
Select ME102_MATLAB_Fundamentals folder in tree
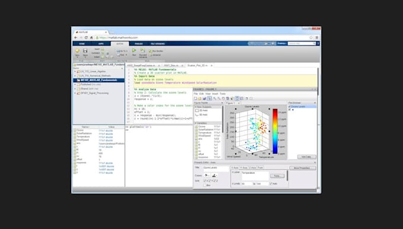click(x=99, y=80)
